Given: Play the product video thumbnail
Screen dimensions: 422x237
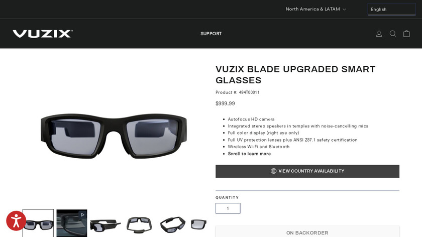Looking at the screenshot, I should click(72, 223).
